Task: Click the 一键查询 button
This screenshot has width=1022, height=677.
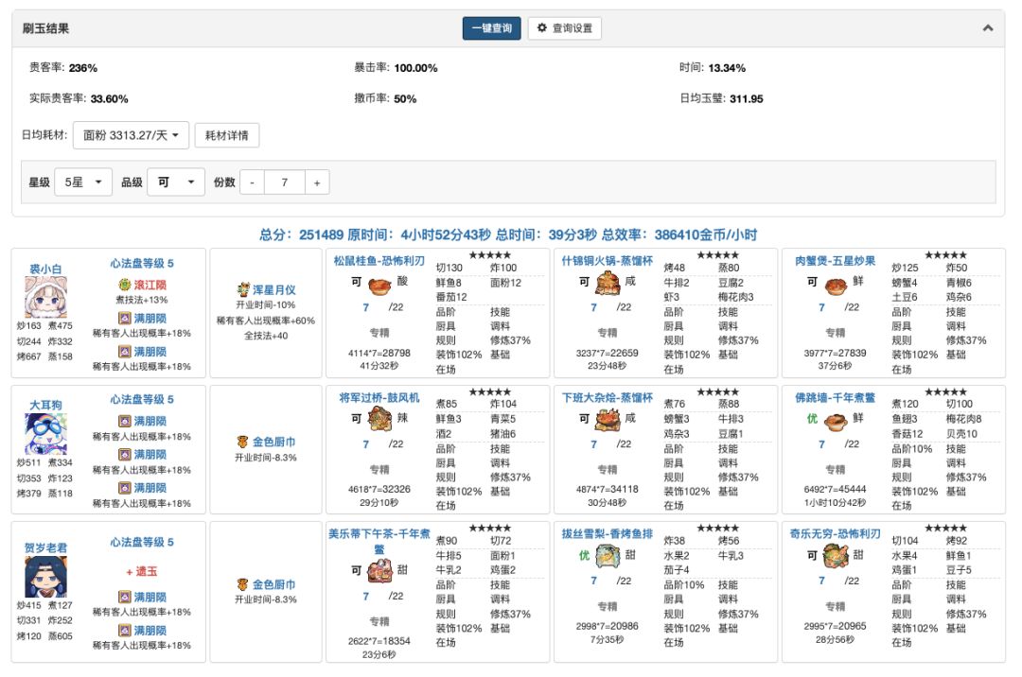Action: (491, 28)
